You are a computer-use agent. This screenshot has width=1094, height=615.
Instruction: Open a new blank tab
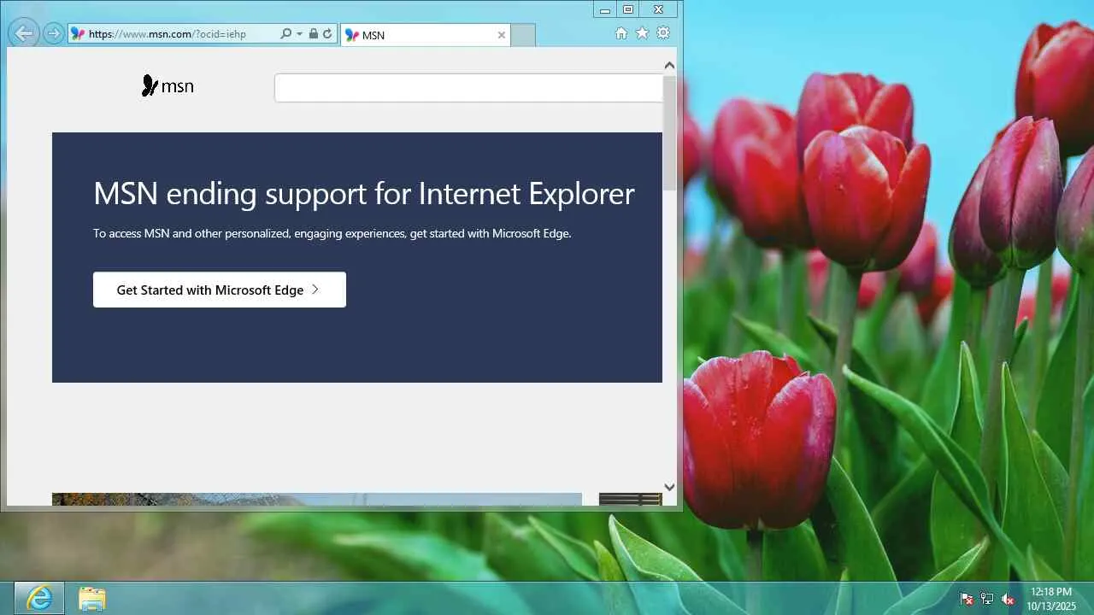click(x=523, y=35)
